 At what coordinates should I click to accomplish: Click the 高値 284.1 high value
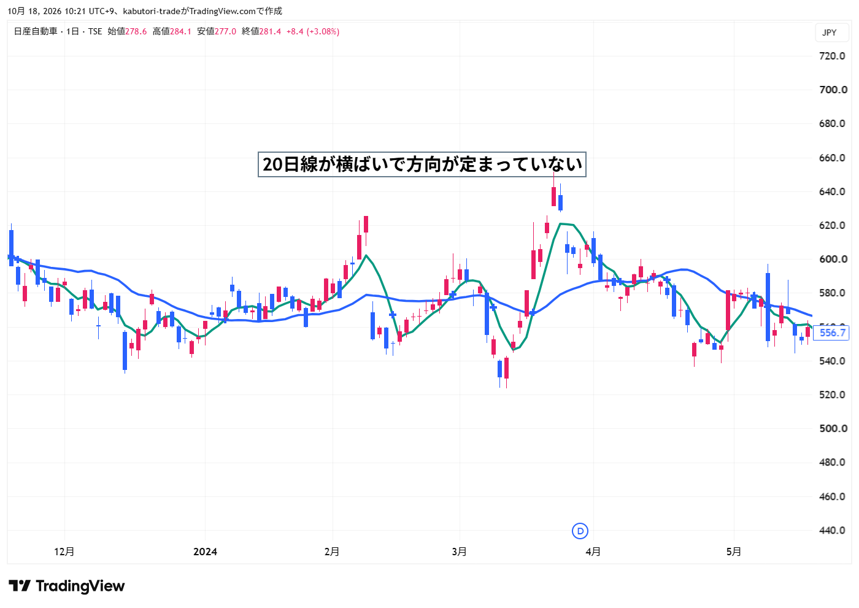pyautogui.click(x=172, y=31)
